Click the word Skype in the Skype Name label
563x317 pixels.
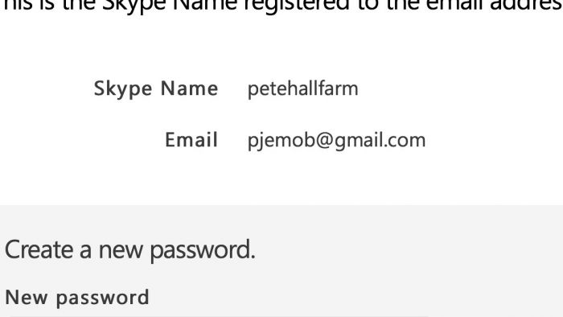123,89
